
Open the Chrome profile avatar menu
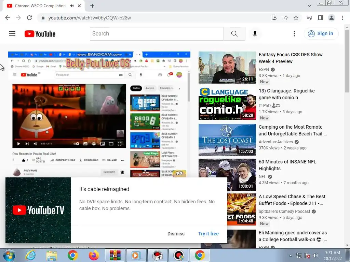pos(332,18)
